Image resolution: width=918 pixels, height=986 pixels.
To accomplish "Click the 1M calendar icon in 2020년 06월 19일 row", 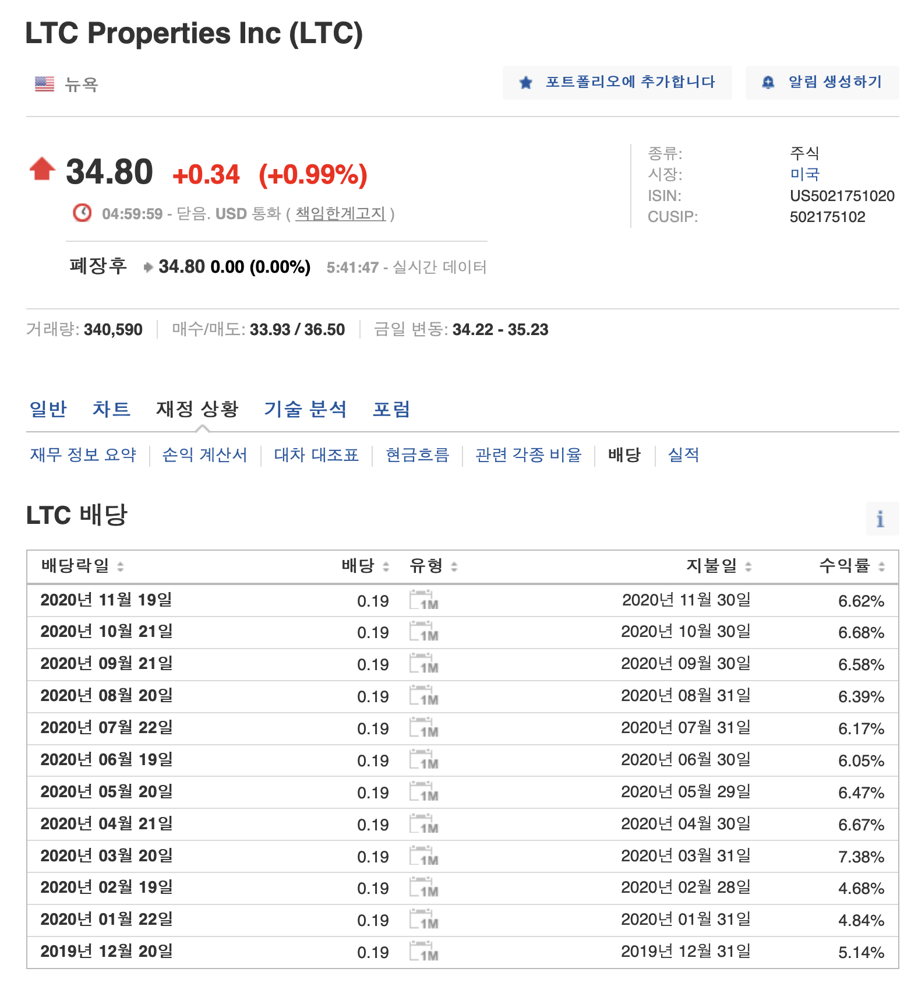I will (x=424, y=760).
